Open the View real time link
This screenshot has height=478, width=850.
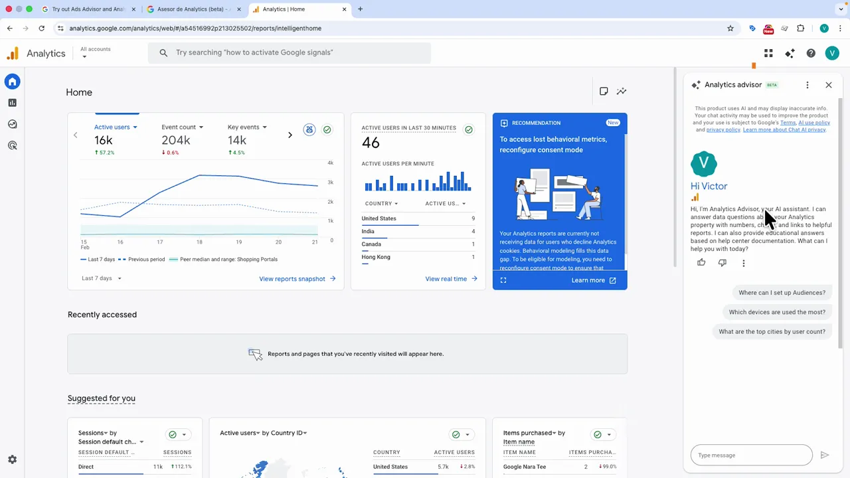pos(452,279)
